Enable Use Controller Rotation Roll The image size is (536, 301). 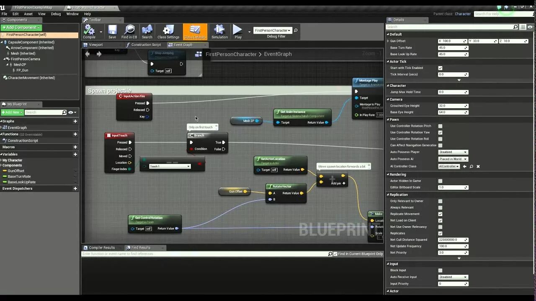pos(440,139)
